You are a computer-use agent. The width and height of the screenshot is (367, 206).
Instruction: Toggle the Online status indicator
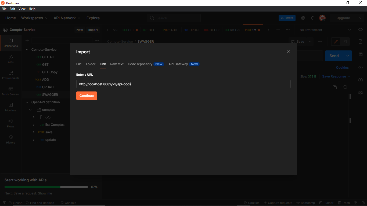pos(16,203)
